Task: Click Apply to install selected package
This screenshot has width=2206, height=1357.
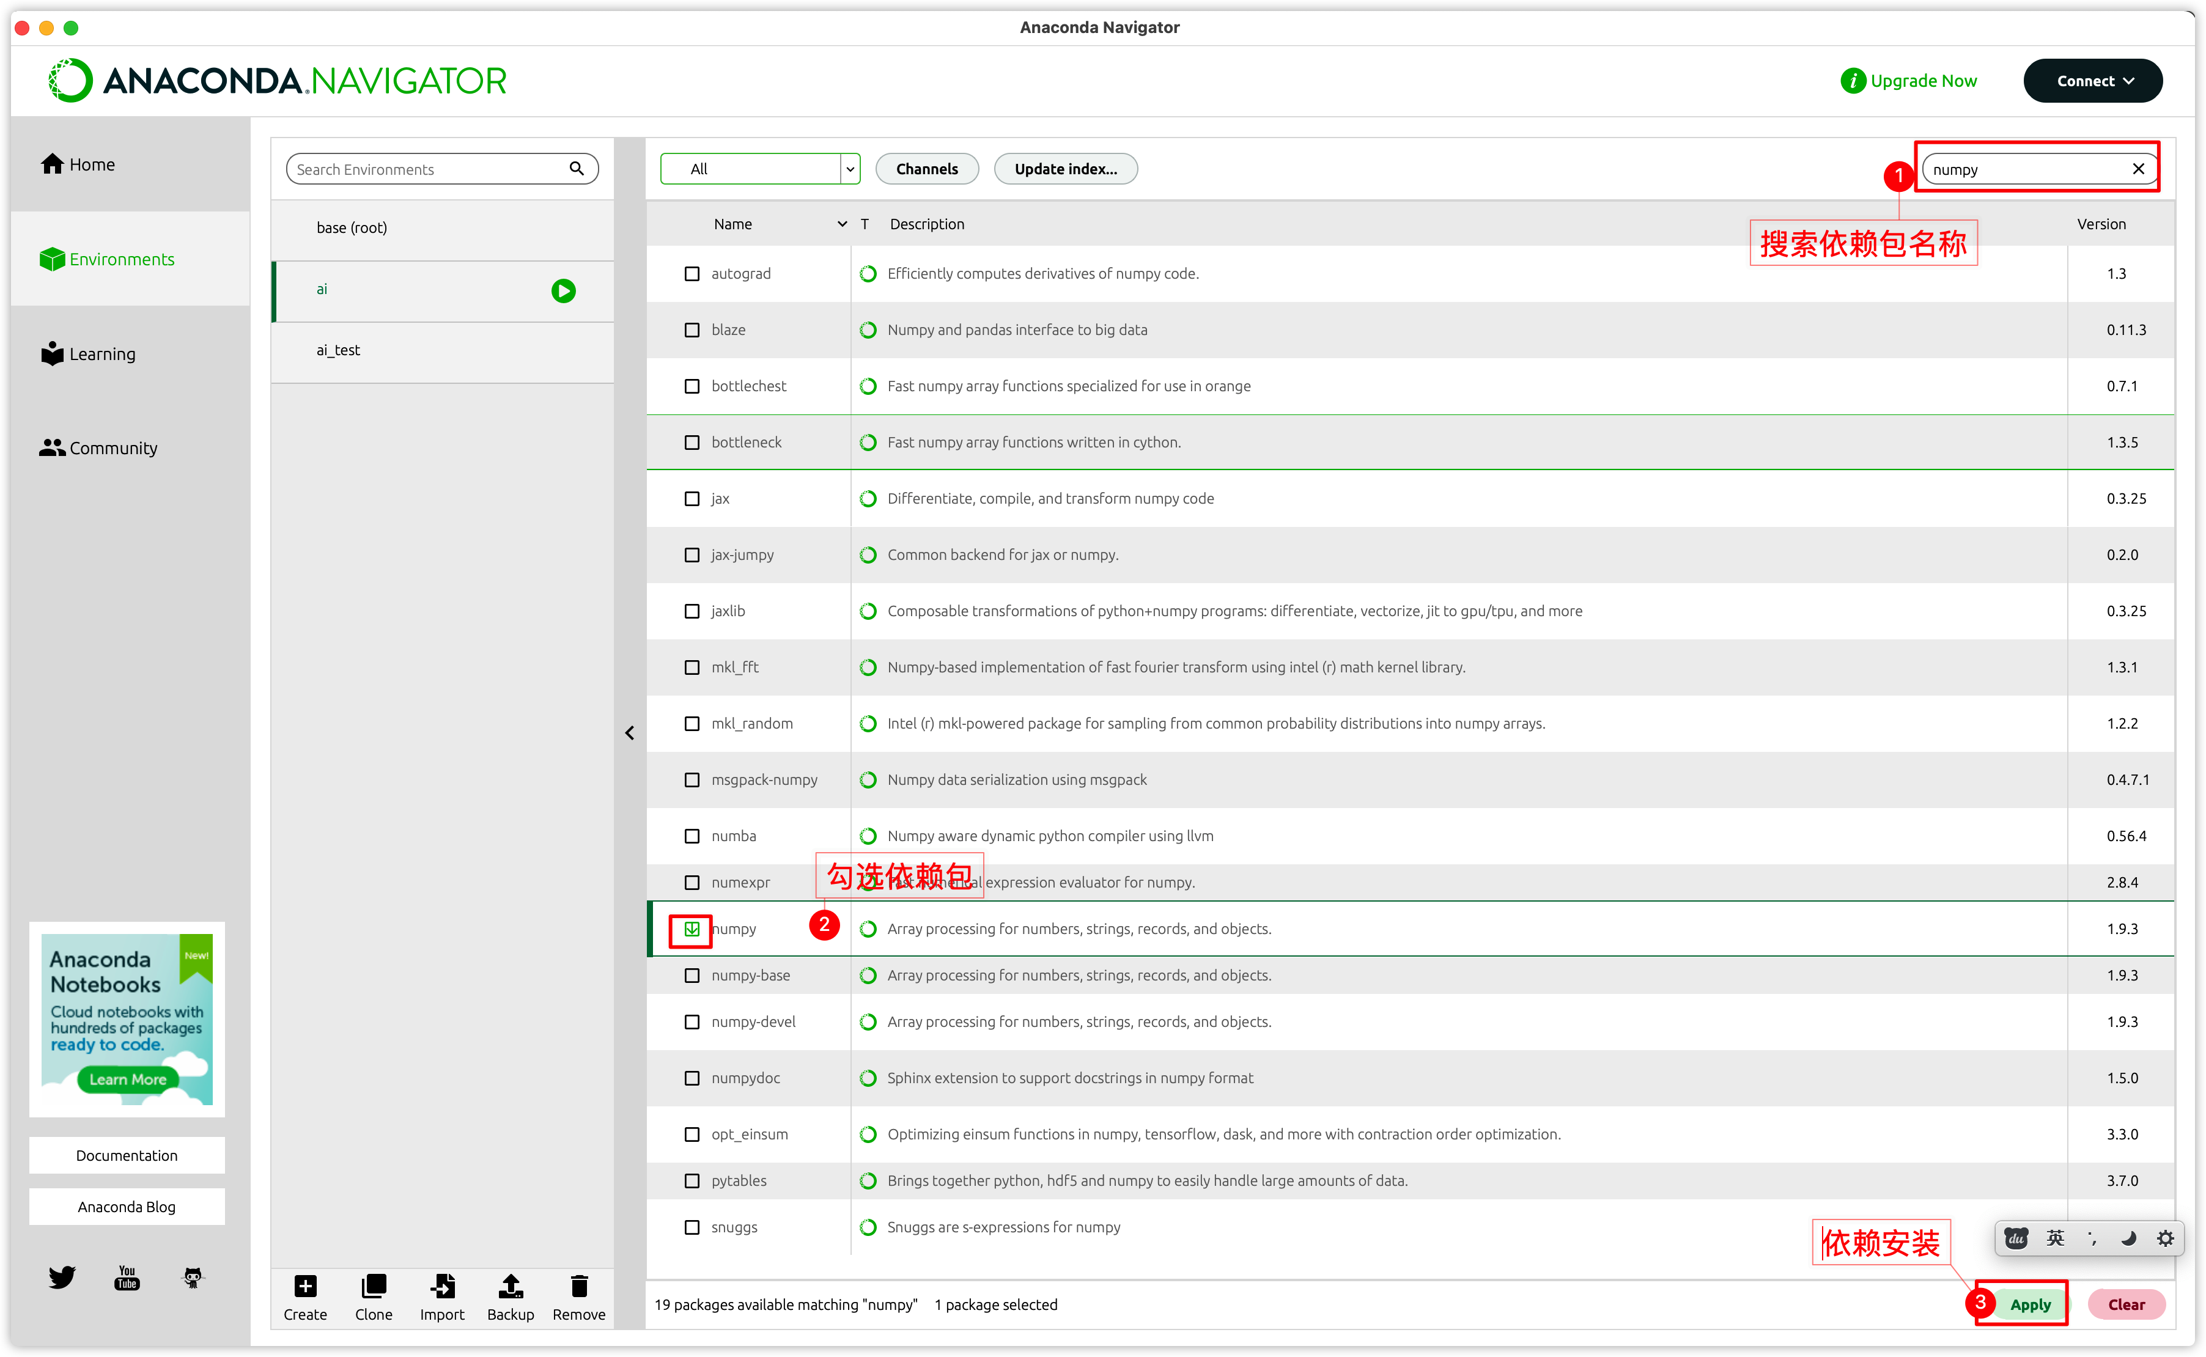Action: click(x=2029, y=1304)
